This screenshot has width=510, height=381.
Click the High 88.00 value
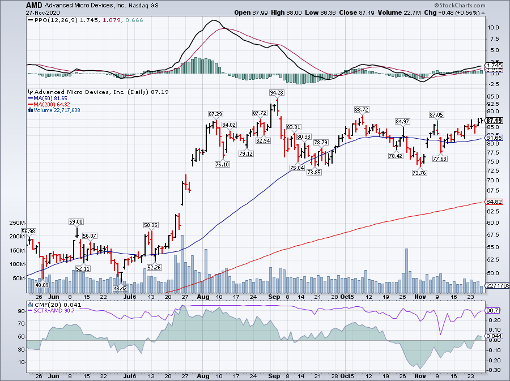point(286,12)
